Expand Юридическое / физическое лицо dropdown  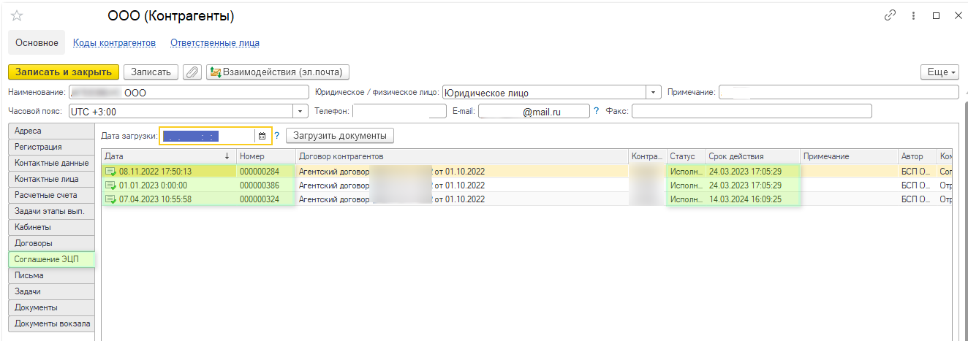pos(653,93)
